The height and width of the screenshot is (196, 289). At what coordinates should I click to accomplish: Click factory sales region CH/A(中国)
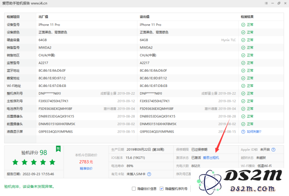[47, 55]
